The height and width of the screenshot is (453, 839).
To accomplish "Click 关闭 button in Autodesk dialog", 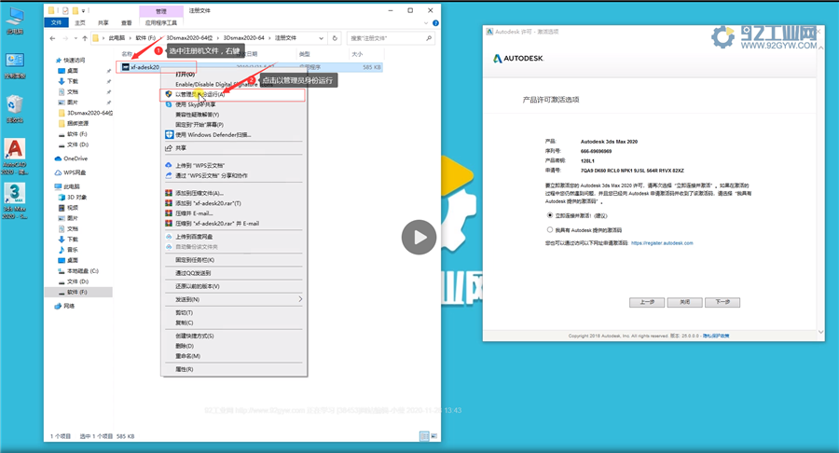I will (x=684, y=302).
